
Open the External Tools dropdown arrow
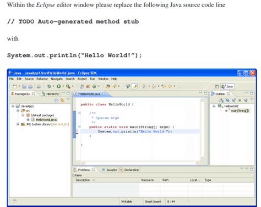pyautogui.click(x=73, y=86)
